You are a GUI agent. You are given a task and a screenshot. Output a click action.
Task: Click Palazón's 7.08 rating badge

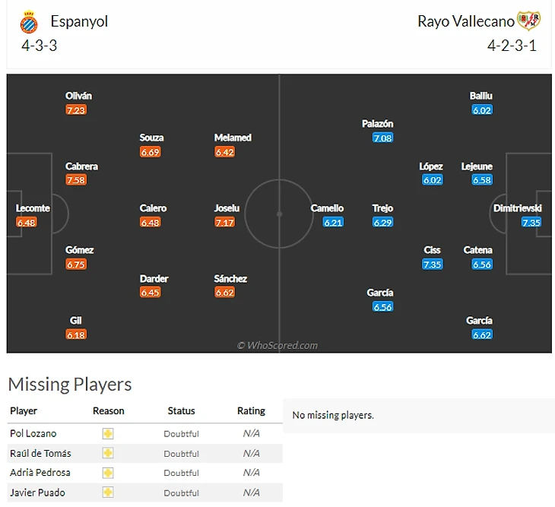[x=382, y=138]
